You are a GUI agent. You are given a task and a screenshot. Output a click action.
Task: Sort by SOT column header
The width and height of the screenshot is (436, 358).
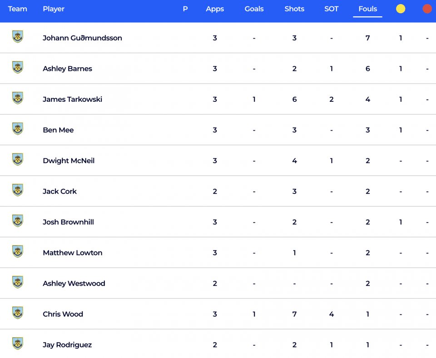pos(332,9)
